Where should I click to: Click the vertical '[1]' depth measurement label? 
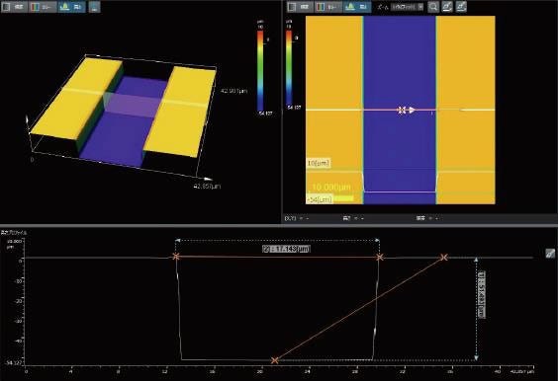(x=481, y=295)
